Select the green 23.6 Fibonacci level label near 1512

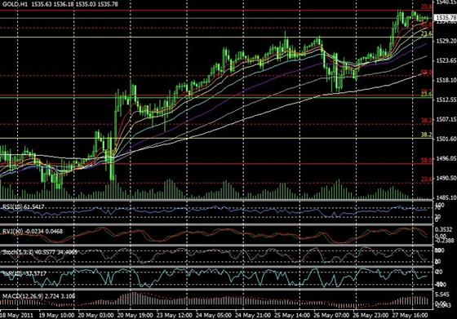click(426, 94)
